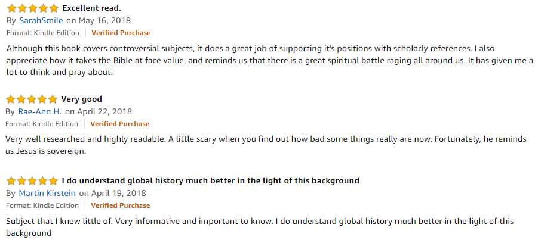Viewport: 538px width, 246px height.
Task: Click the review text mentioning Jesus is sovereign
Action: [x=266, y=145]
